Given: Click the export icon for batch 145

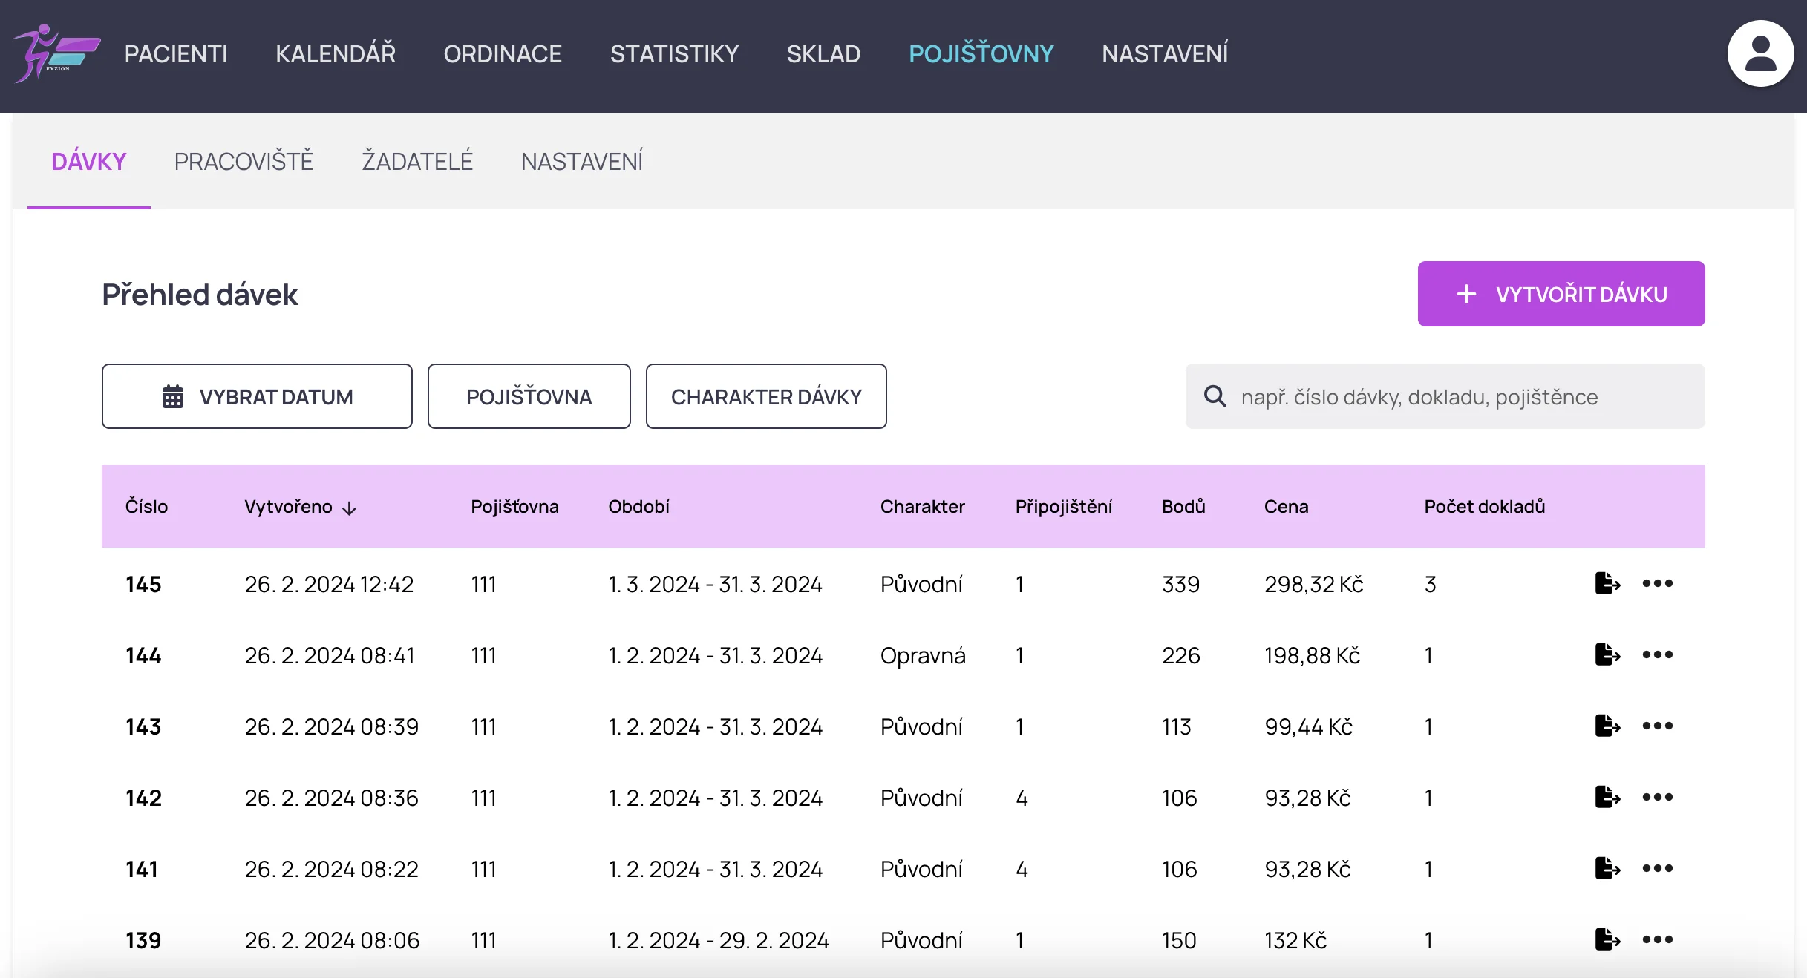Looking at the screenshot, I should click(1607, 583).
